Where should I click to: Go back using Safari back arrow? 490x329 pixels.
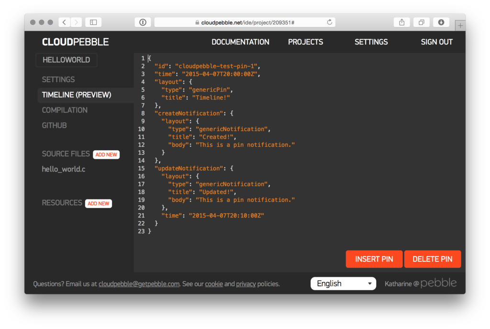tap(65, 22)
